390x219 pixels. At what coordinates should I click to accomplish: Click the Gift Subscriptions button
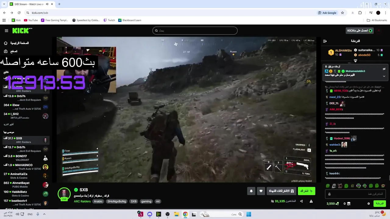click(x=281, y=191)
